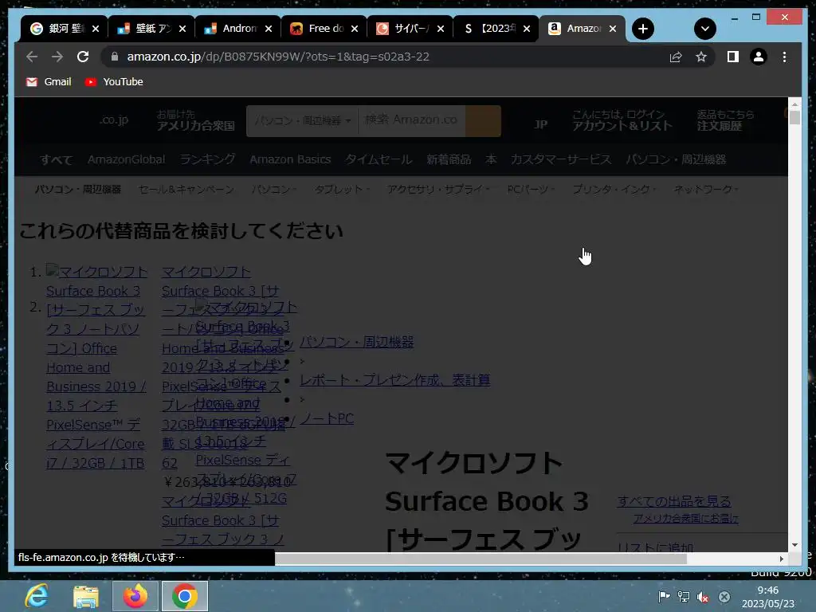Viewport: 816px width, 612px height.
Task: Share this page via share icon
Action: pos(676,57)
